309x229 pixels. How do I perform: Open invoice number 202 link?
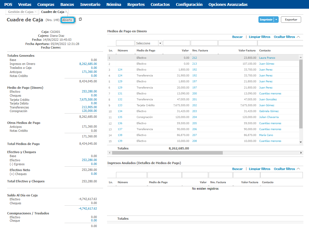click(x=194, y=105)
